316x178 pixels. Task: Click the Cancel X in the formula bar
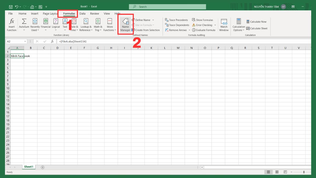37,41
